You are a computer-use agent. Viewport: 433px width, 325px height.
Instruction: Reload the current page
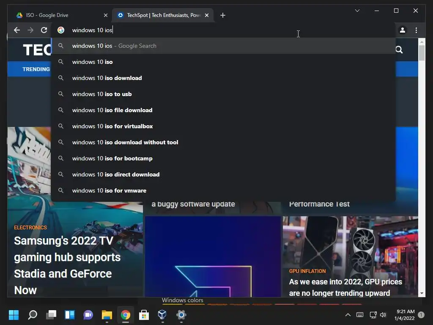[44, 30]
